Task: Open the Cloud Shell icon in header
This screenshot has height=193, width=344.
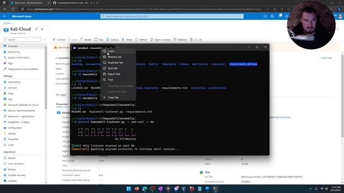Action: coord(265,16)
